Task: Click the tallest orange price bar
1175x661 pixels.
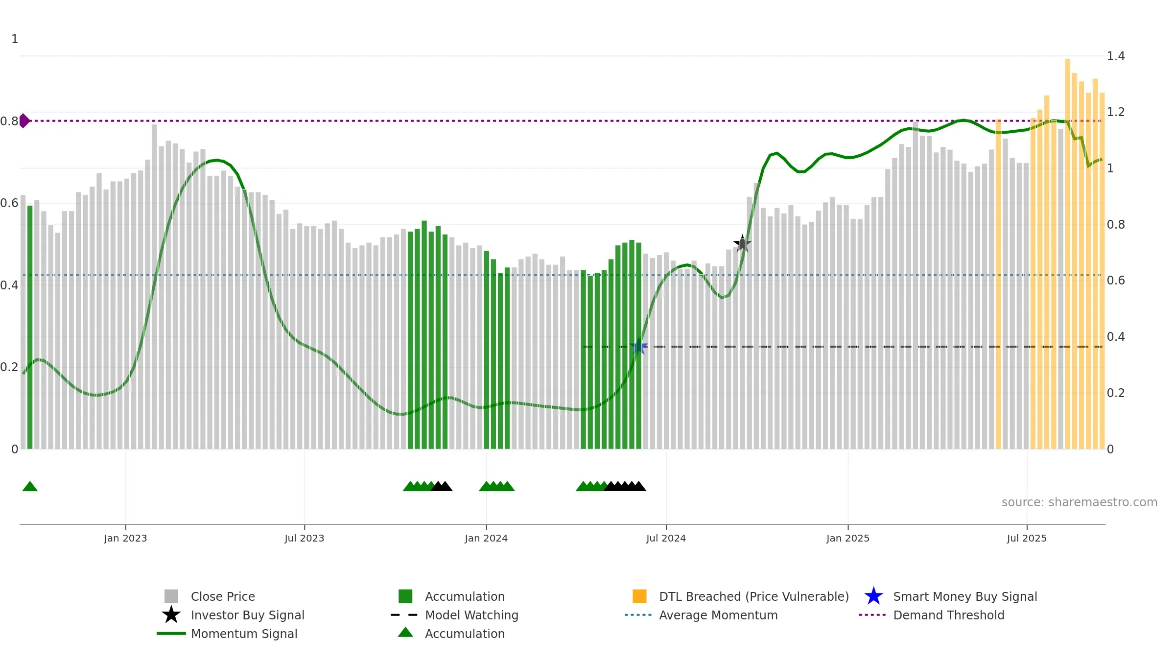Action: [1067, 254]
